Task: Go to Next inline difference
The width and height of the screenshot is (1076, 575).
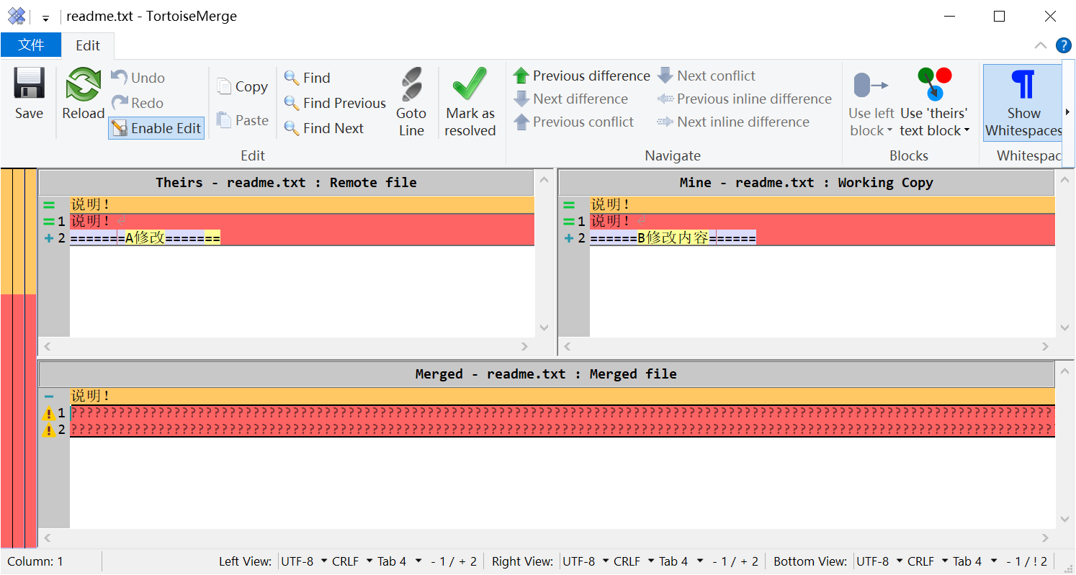Action: tap(733, 122)
